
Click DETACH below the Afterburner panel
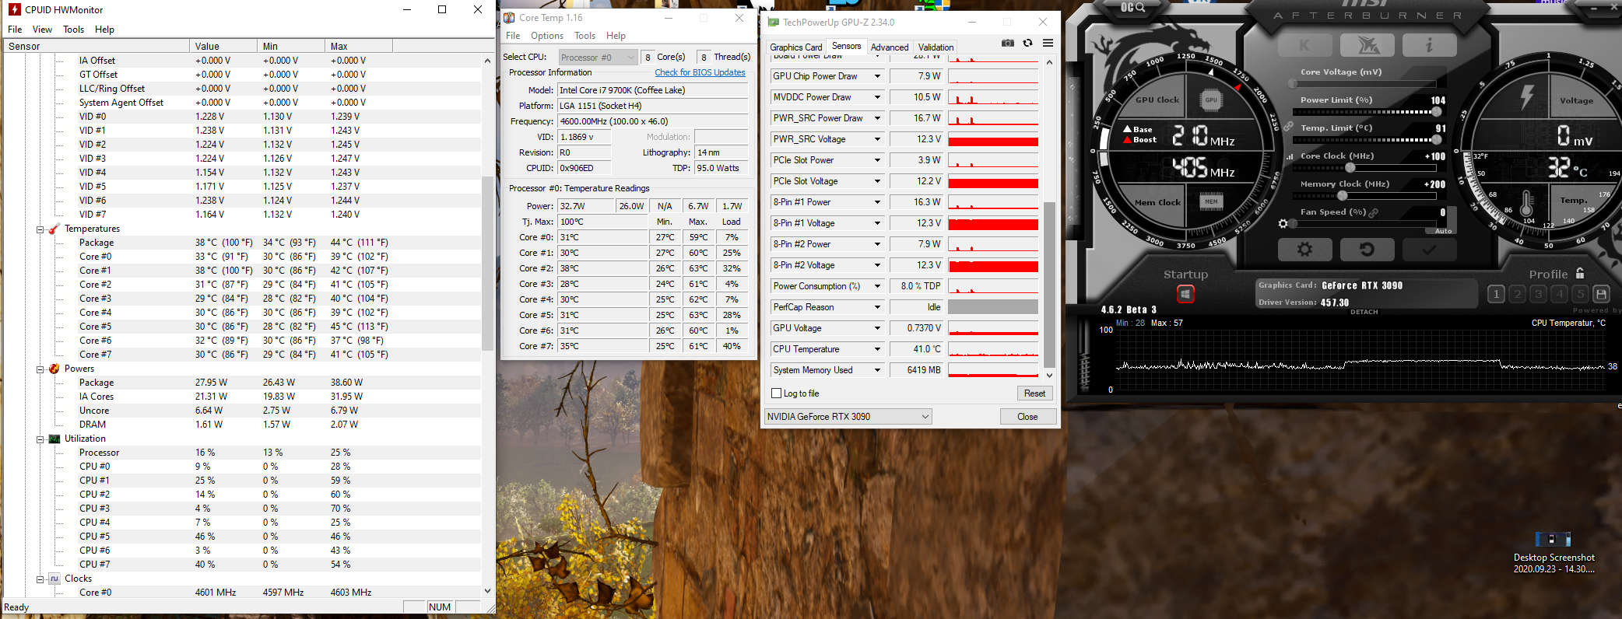coord(1364,312)
